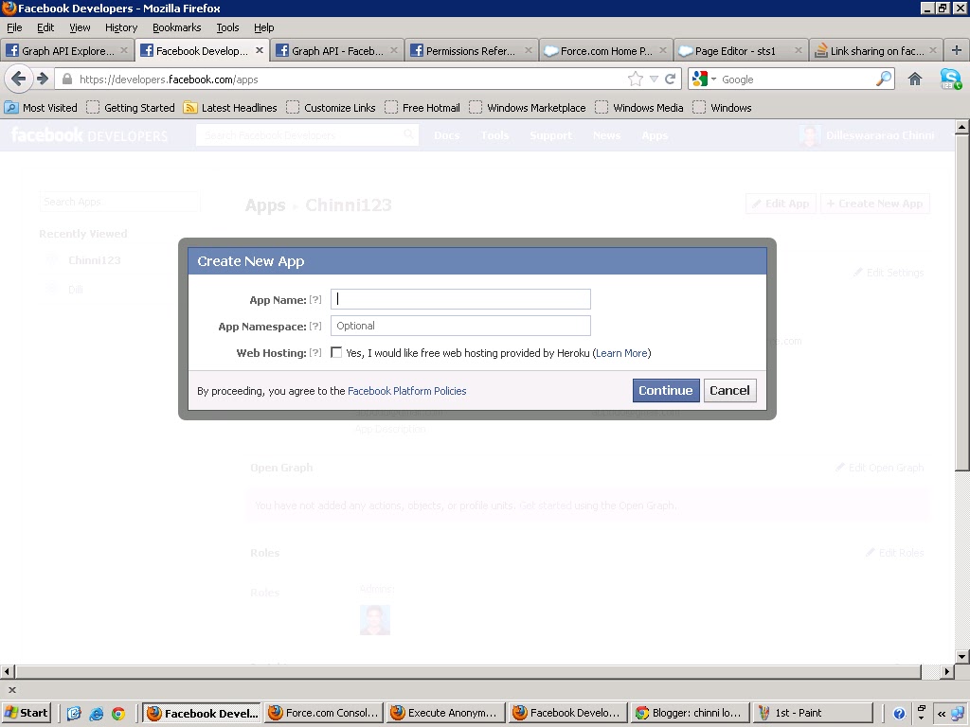Go to the Firefox Home page icon
Image resolution: width=970 pixels, height=727 pixels.
915,80
